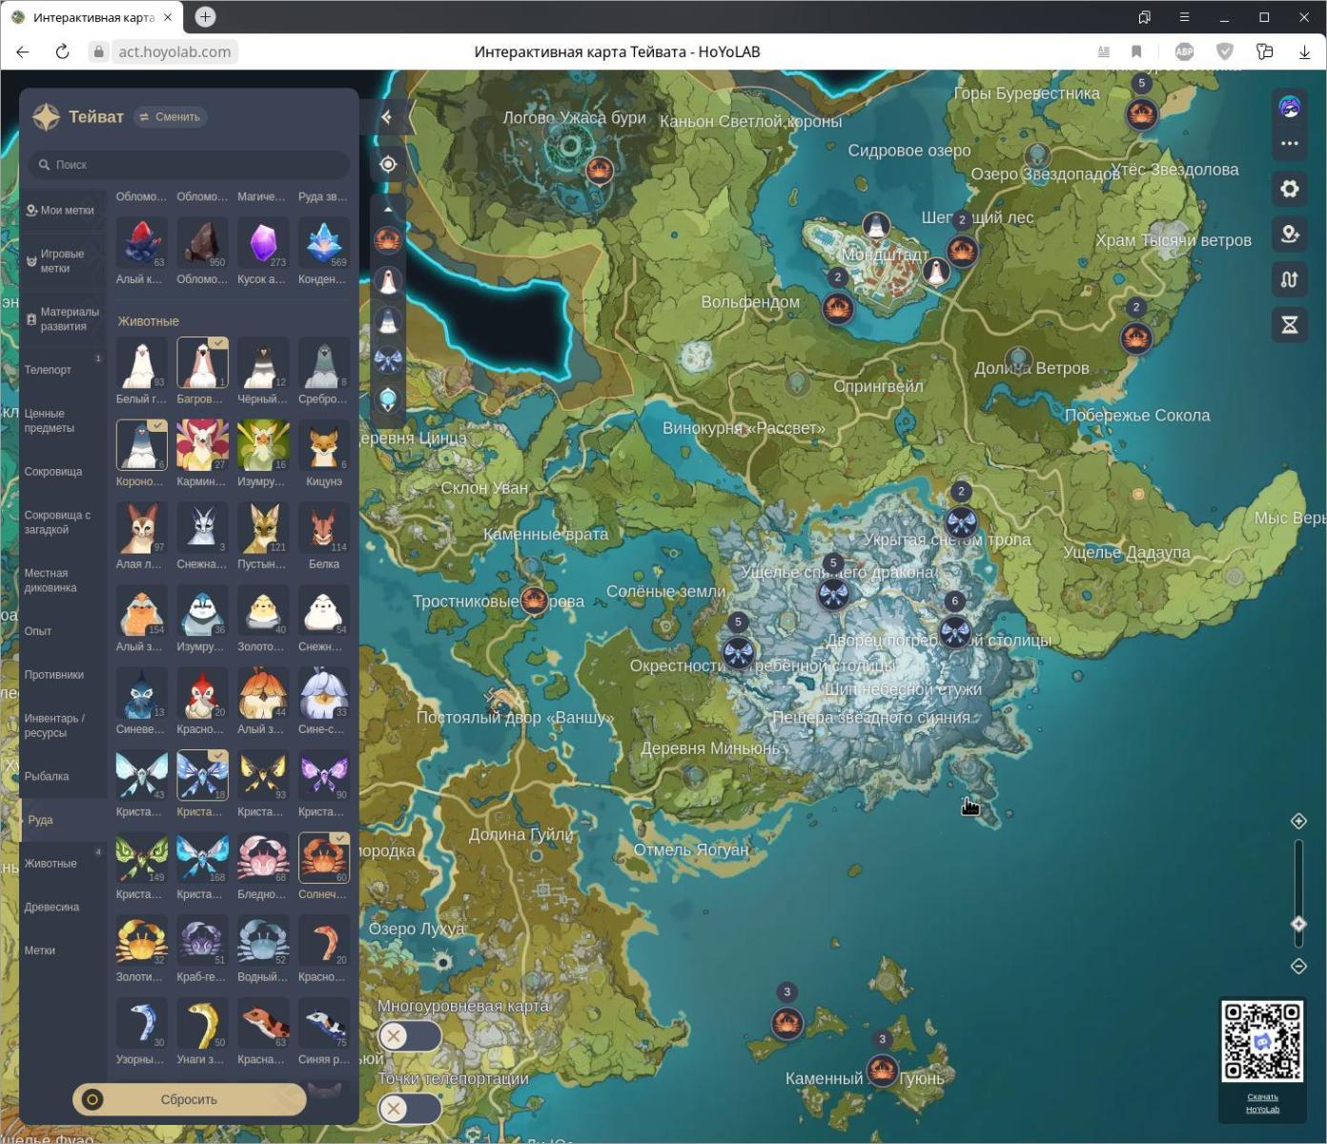Click the map zoom-out minus button
The height and width of the screenshot is (1144, 1327).
click(x=1298, y=966)
